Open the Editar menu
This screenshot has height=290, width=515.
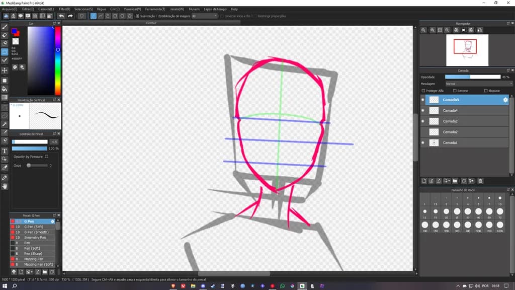(x=28, y=9)
